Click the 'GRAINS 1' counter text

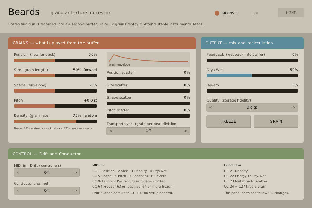(x=230, y=13)
